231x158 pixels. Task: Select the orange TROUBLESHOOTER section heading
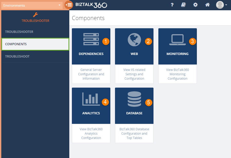35,21
